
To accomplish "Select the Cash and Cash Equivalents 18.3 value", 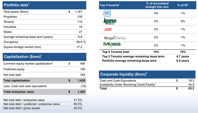I will (x=191, y=80).
